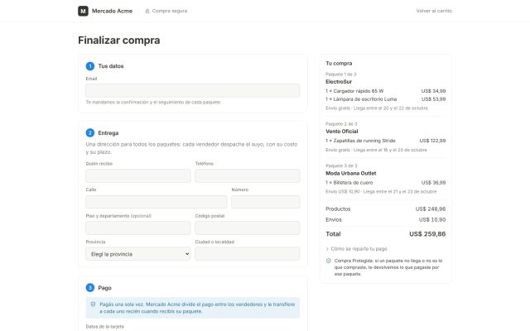Click the price US$ 53,99
The width and height of the screenshot is (530, 331).
tap(434, 99)
